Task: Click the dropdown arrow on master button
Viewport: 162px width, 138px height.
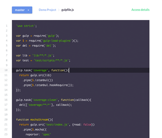Action: 28,10
